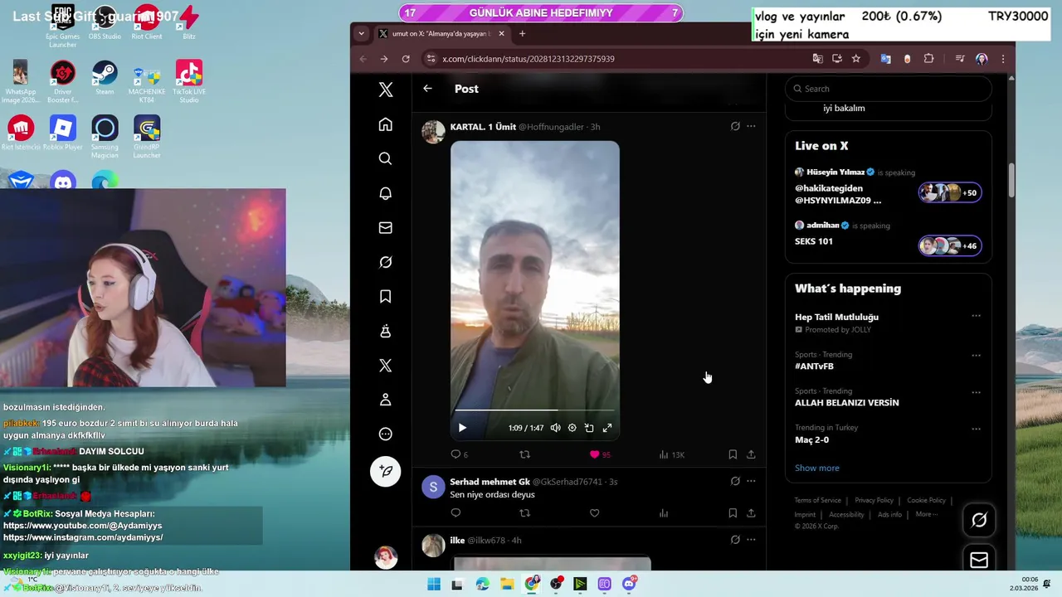Repost KARTAL. 1 Ümit's post
This screenshot has height=597, width=1062.
click(x=524, y=454)
